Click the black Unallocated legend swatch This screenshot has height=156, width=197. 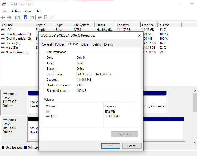3,148
